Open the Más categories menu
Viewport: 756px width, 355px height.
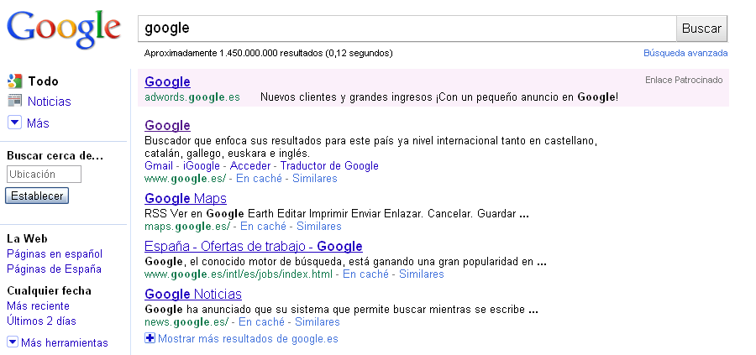[38, 123]
